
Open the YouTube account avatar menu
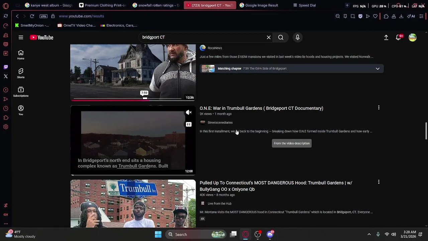click(413, 37)
